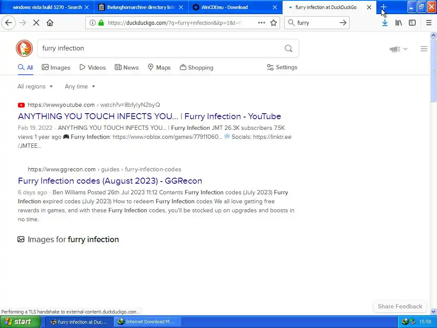437x328 pixels.
Task: Open the Furry Infection codes GGRecon result
Action: point(110,181)
